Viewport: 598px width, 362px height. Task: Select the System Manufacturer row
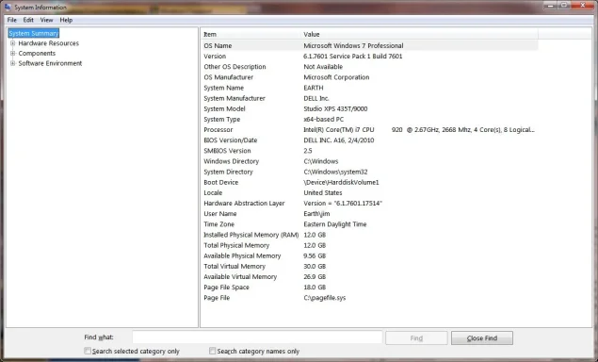click(x=369, y=98)
